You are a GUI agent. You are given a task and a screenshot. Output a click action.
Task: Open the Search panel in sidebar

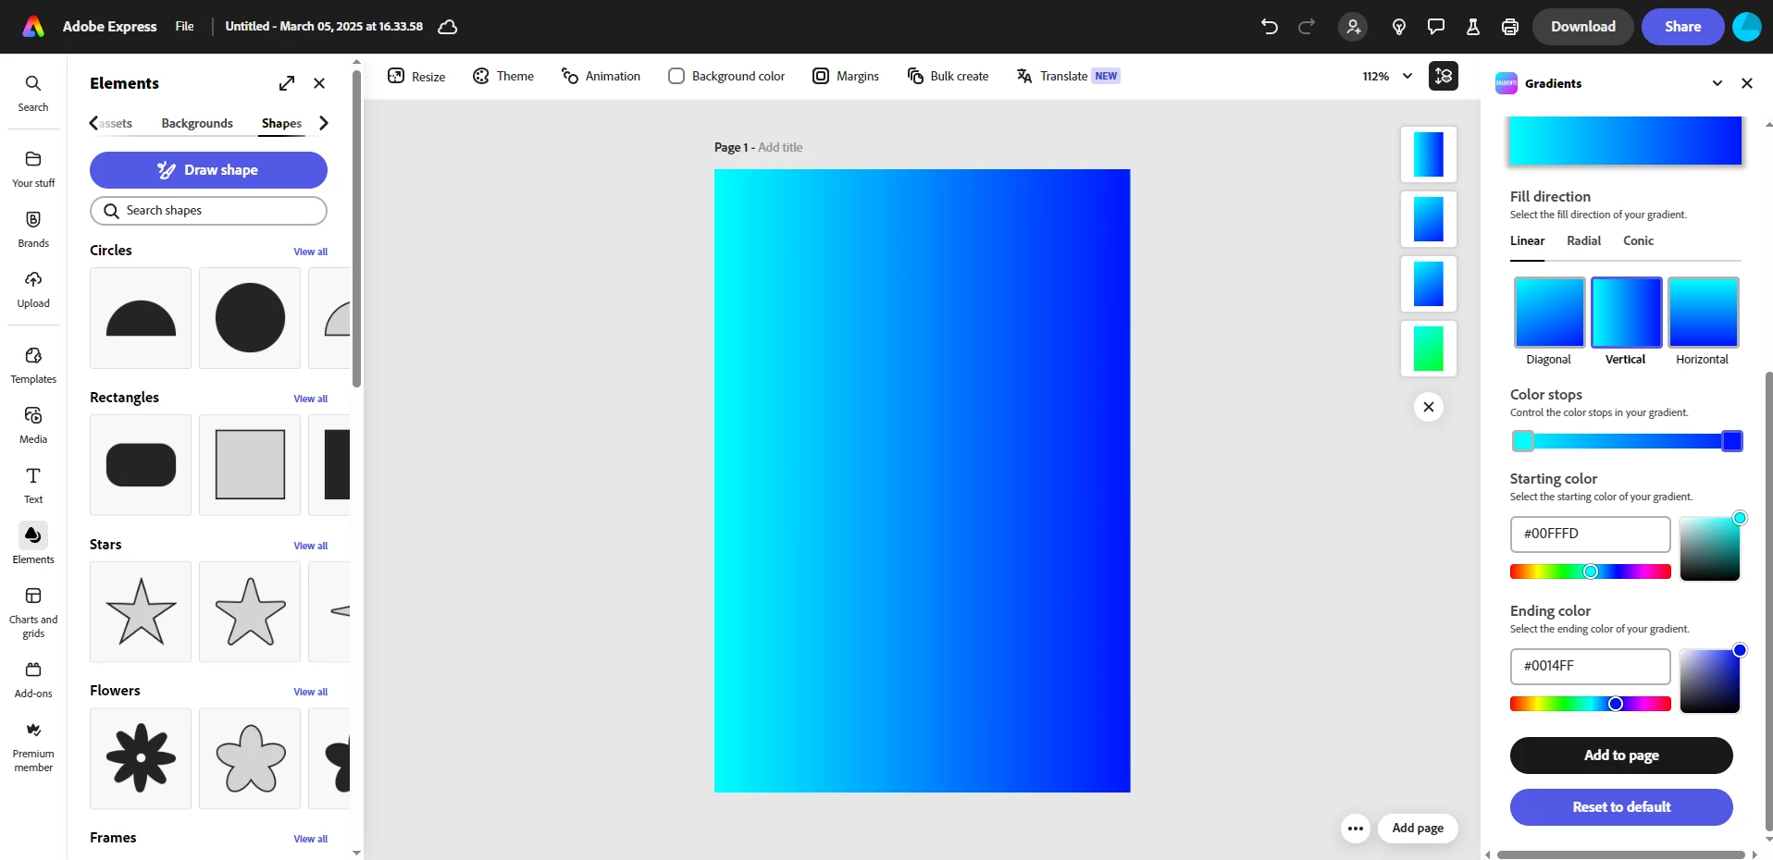pyautogui.click(x=33, y=93)
